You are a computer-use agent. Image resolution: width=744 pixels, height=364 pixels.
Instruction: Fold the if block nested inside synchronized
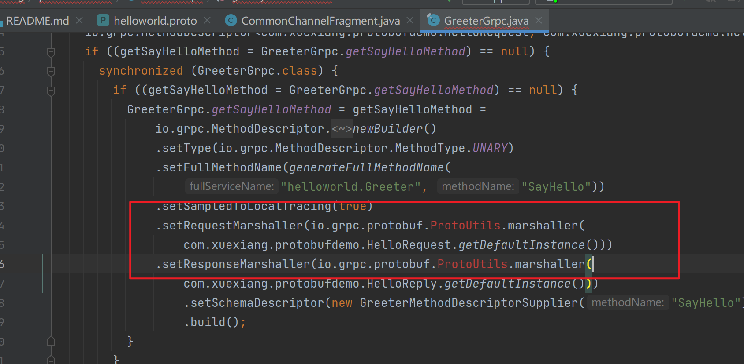pos(51,91)
